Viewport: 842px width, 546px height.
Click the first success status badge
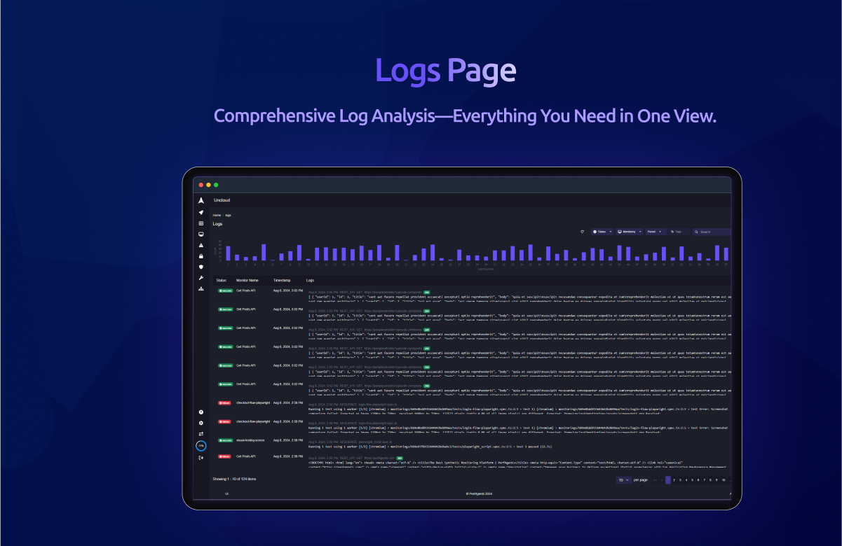(x=225, y=290)
